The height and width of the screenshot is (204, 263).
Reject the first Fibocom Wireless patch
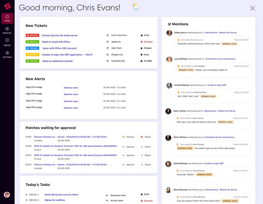click(146, 137)
